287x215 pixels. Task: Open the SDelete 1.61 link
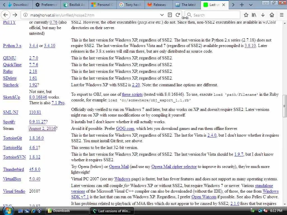point(33,78)
